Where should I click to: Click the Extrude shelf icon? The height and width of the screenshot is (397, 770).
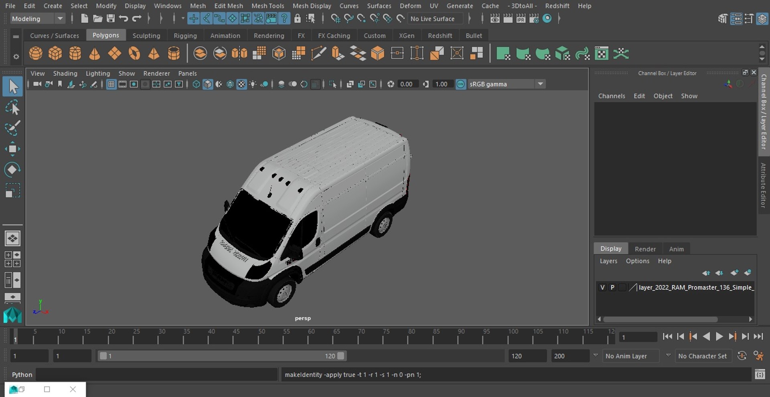coord(338,53)
